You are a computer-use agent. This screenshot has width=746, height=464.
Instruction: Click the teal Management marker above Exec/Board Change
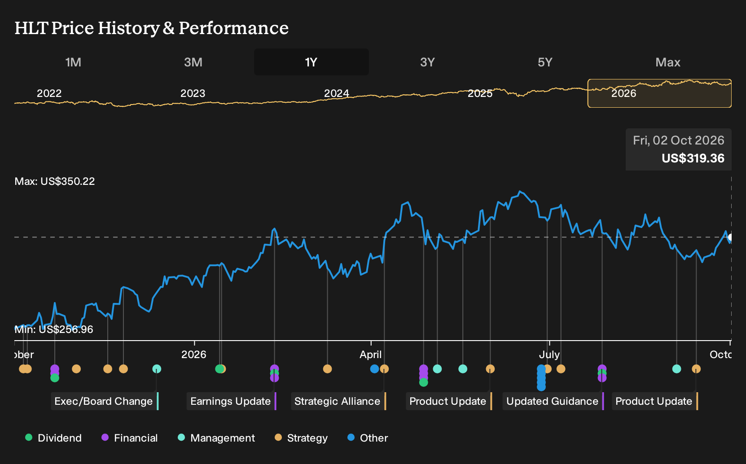point(157,369)
